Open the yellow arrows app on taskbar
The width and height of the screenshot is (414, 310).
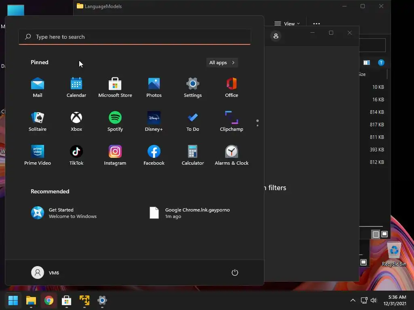pos(84,300)
